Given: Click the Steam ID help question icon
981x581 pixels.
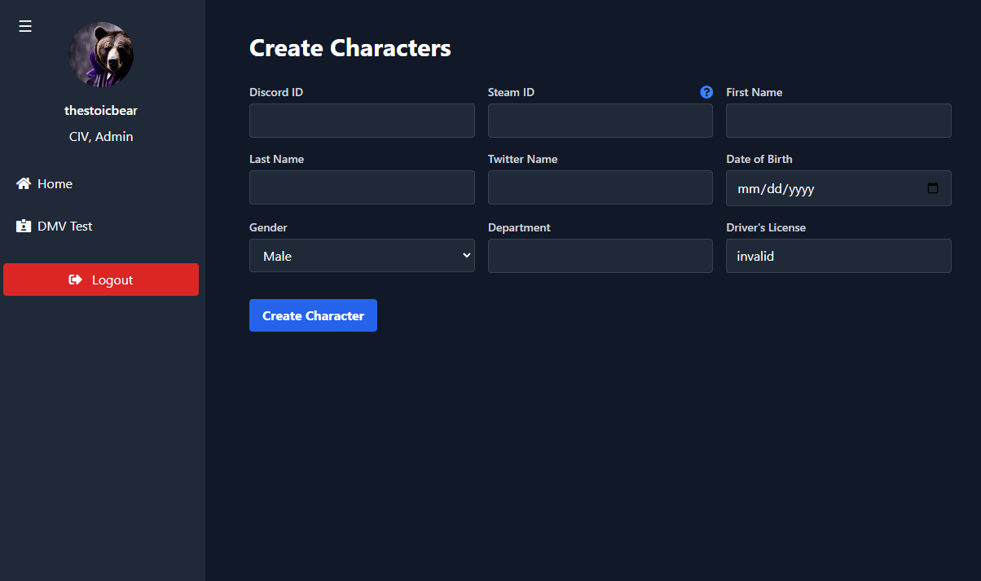Looking at the screenshot, I should (x=706, y=92).
